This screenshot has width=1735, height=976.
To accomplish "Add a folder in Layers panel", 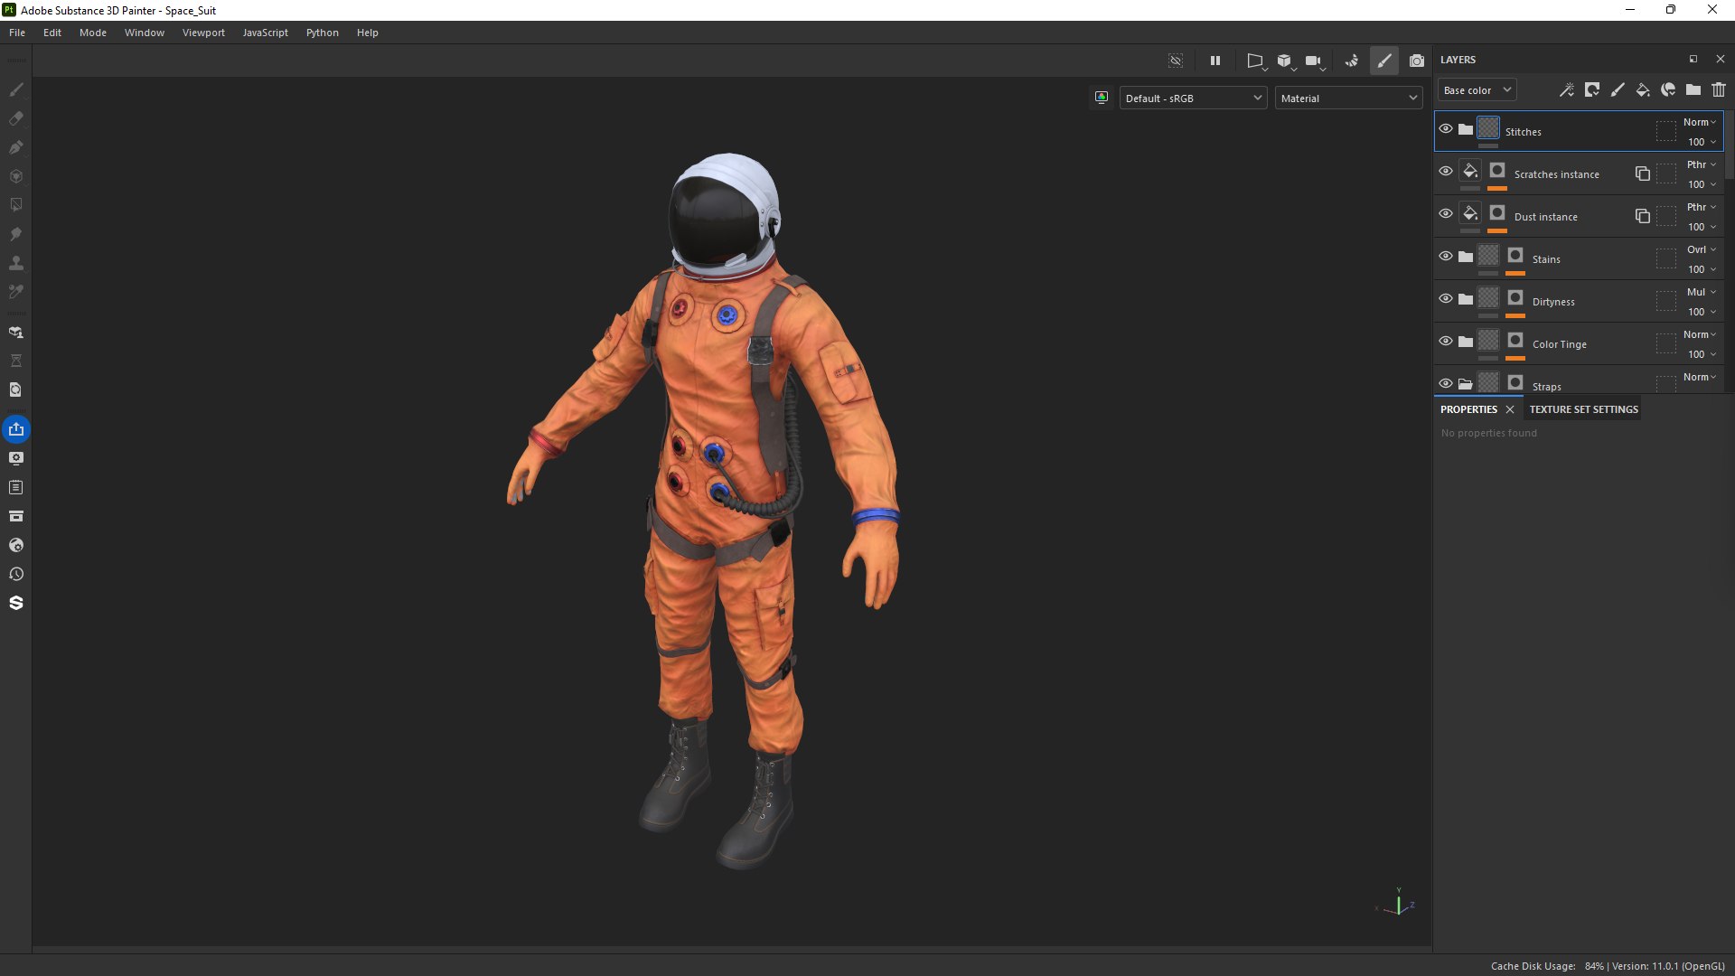I will click(x=1693, y=89).
